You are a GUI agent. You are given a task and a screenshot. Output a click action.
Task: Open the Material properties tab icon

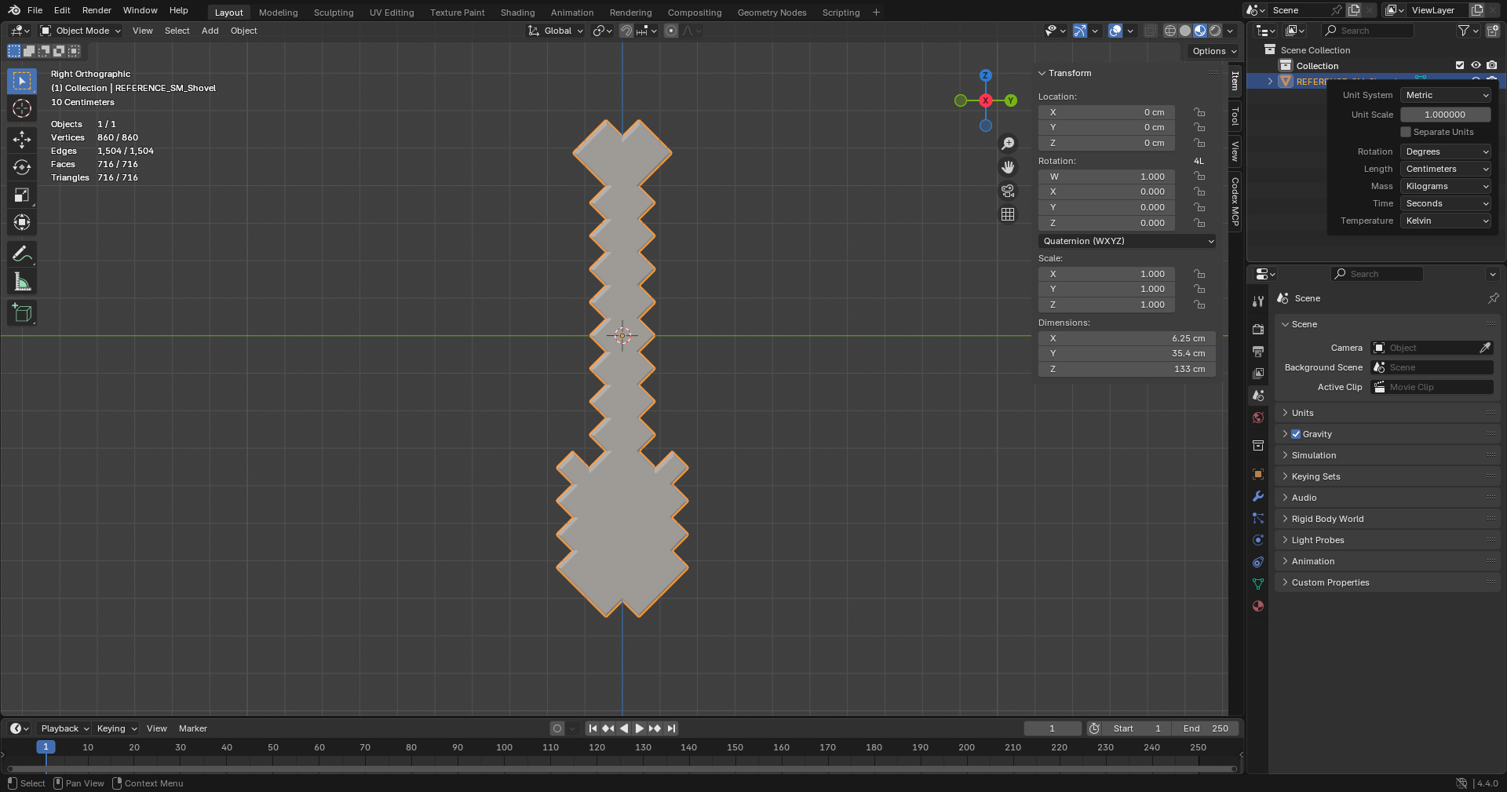pos(1258,606)
